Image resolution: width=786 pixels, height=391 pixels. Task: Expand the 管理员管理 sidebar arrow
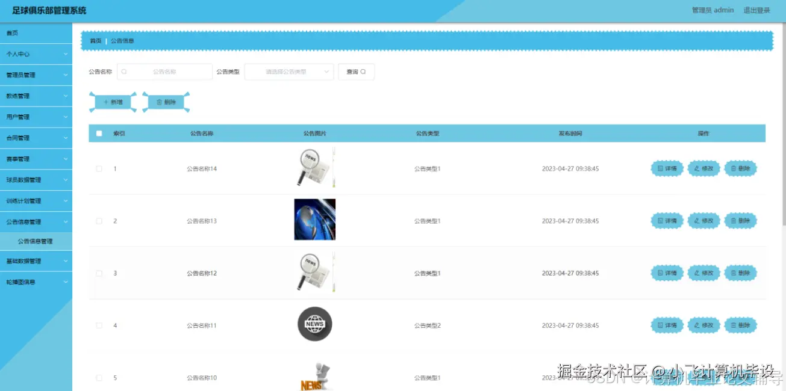pyautogui.click(x=65, y=75)
